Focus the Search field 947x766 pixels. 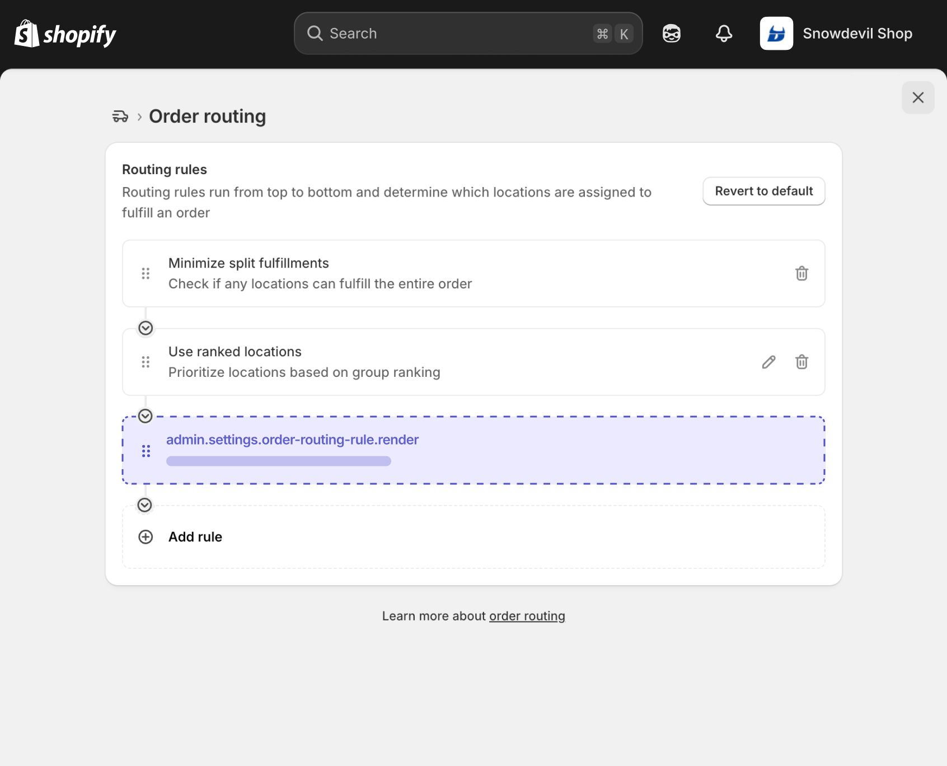pos(468,34)
